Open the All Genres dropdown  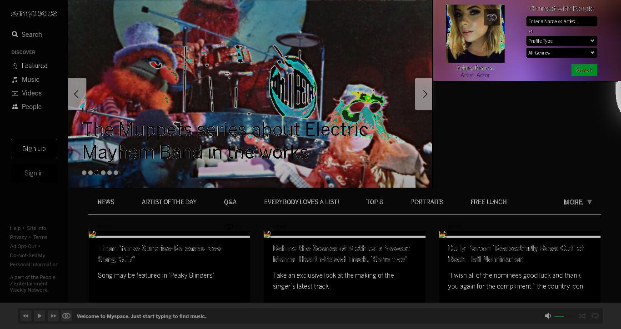click(561, 53)
